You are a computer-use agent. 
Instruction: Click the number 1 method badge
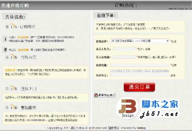click(5, 39)
